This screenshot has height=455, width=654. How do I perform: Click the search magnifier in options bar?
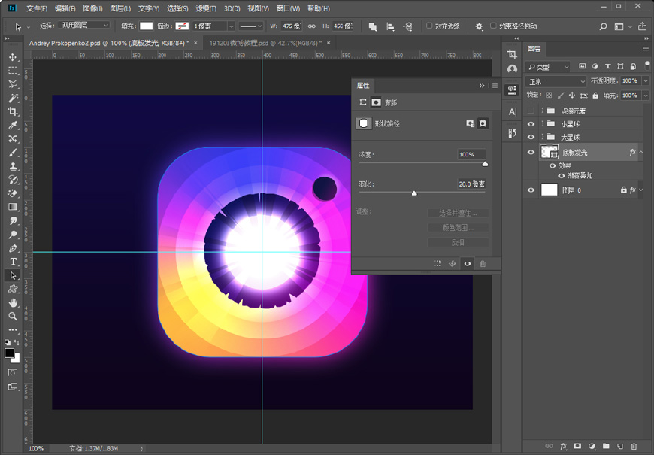tap(603, 26)
